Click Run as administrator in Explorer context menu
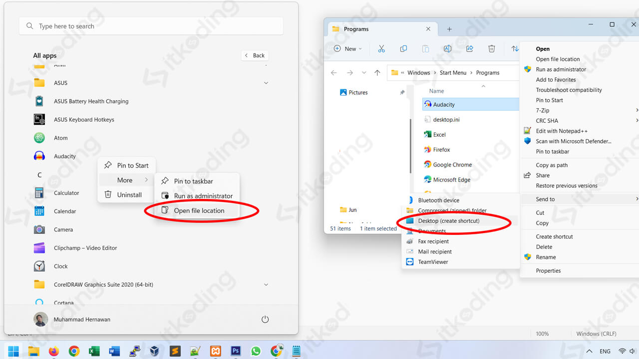 point(561,69)
